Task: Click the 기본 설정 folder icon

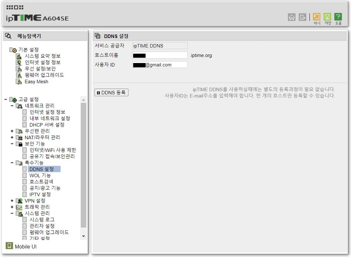Action: 13,50
